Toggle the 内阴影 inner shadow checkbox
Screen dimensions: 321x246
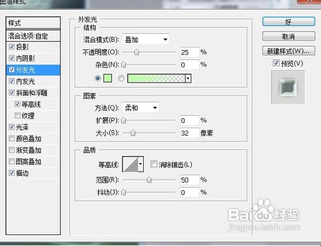point(12,58)
